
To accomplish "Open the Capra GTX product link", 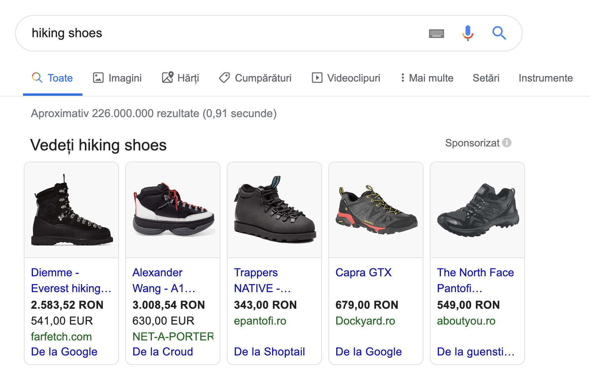I will point(364,272).
